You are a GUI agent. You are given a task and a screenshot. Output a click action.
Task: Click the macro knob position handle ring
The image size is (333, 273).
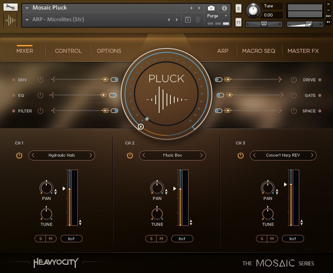[141, 127]
